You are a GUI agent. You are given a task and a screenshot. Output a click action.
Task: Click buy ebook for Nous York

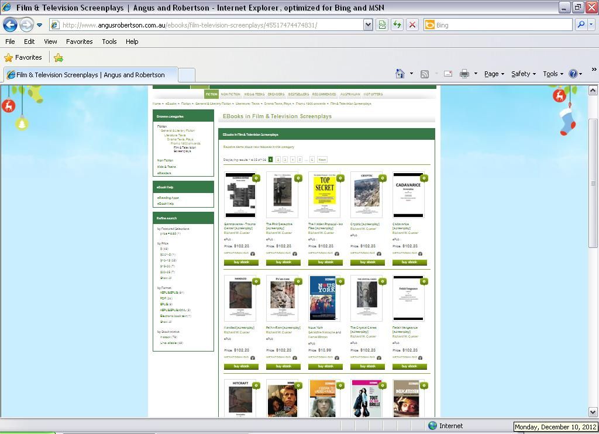click(325, 366)
